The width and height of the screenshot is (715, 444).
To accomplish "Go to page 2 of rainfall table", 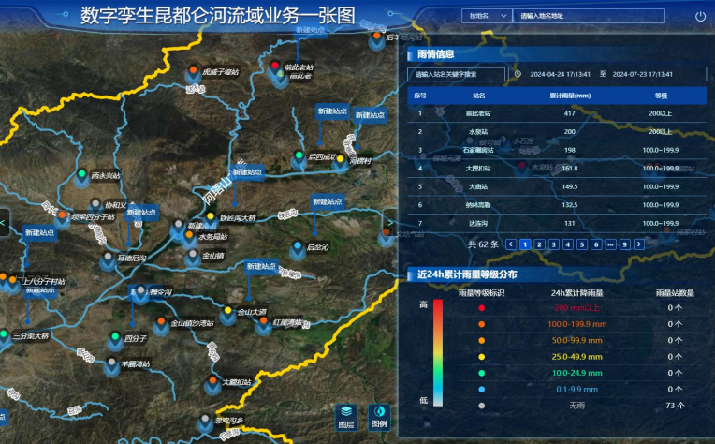I will click(539, 244).
